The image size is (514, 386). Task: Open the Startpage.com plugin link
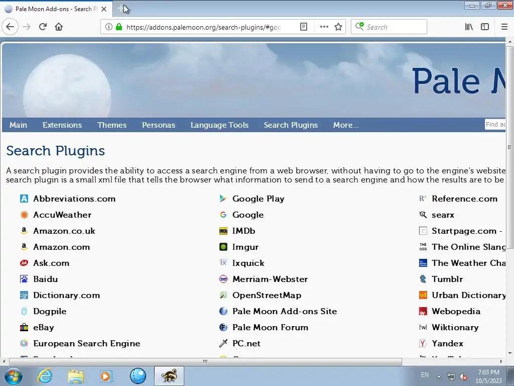pos(467,231)
